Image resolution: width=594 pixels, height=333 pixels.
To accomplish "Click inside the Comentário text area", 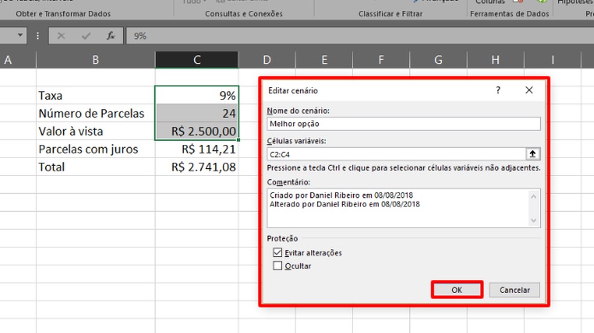I will (398, 208).
